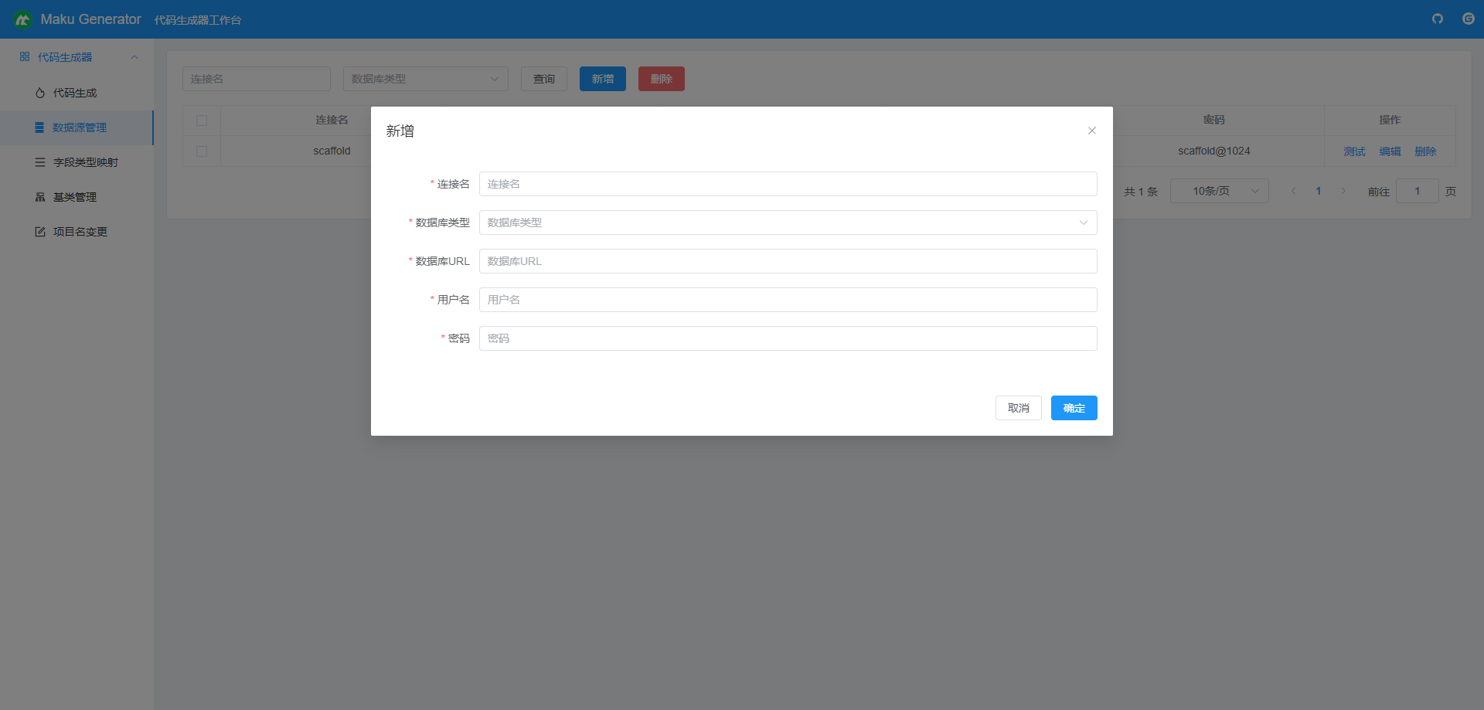Viewport: 1484px width, 710px height.
Task: Open 字段类型映射 menu item
Action: (x=77, y=162)
